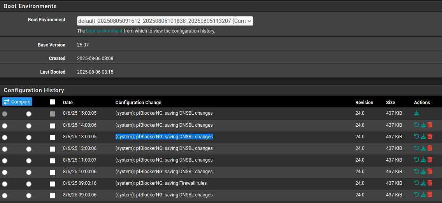Click the Compare button

[x=17, y=101]
